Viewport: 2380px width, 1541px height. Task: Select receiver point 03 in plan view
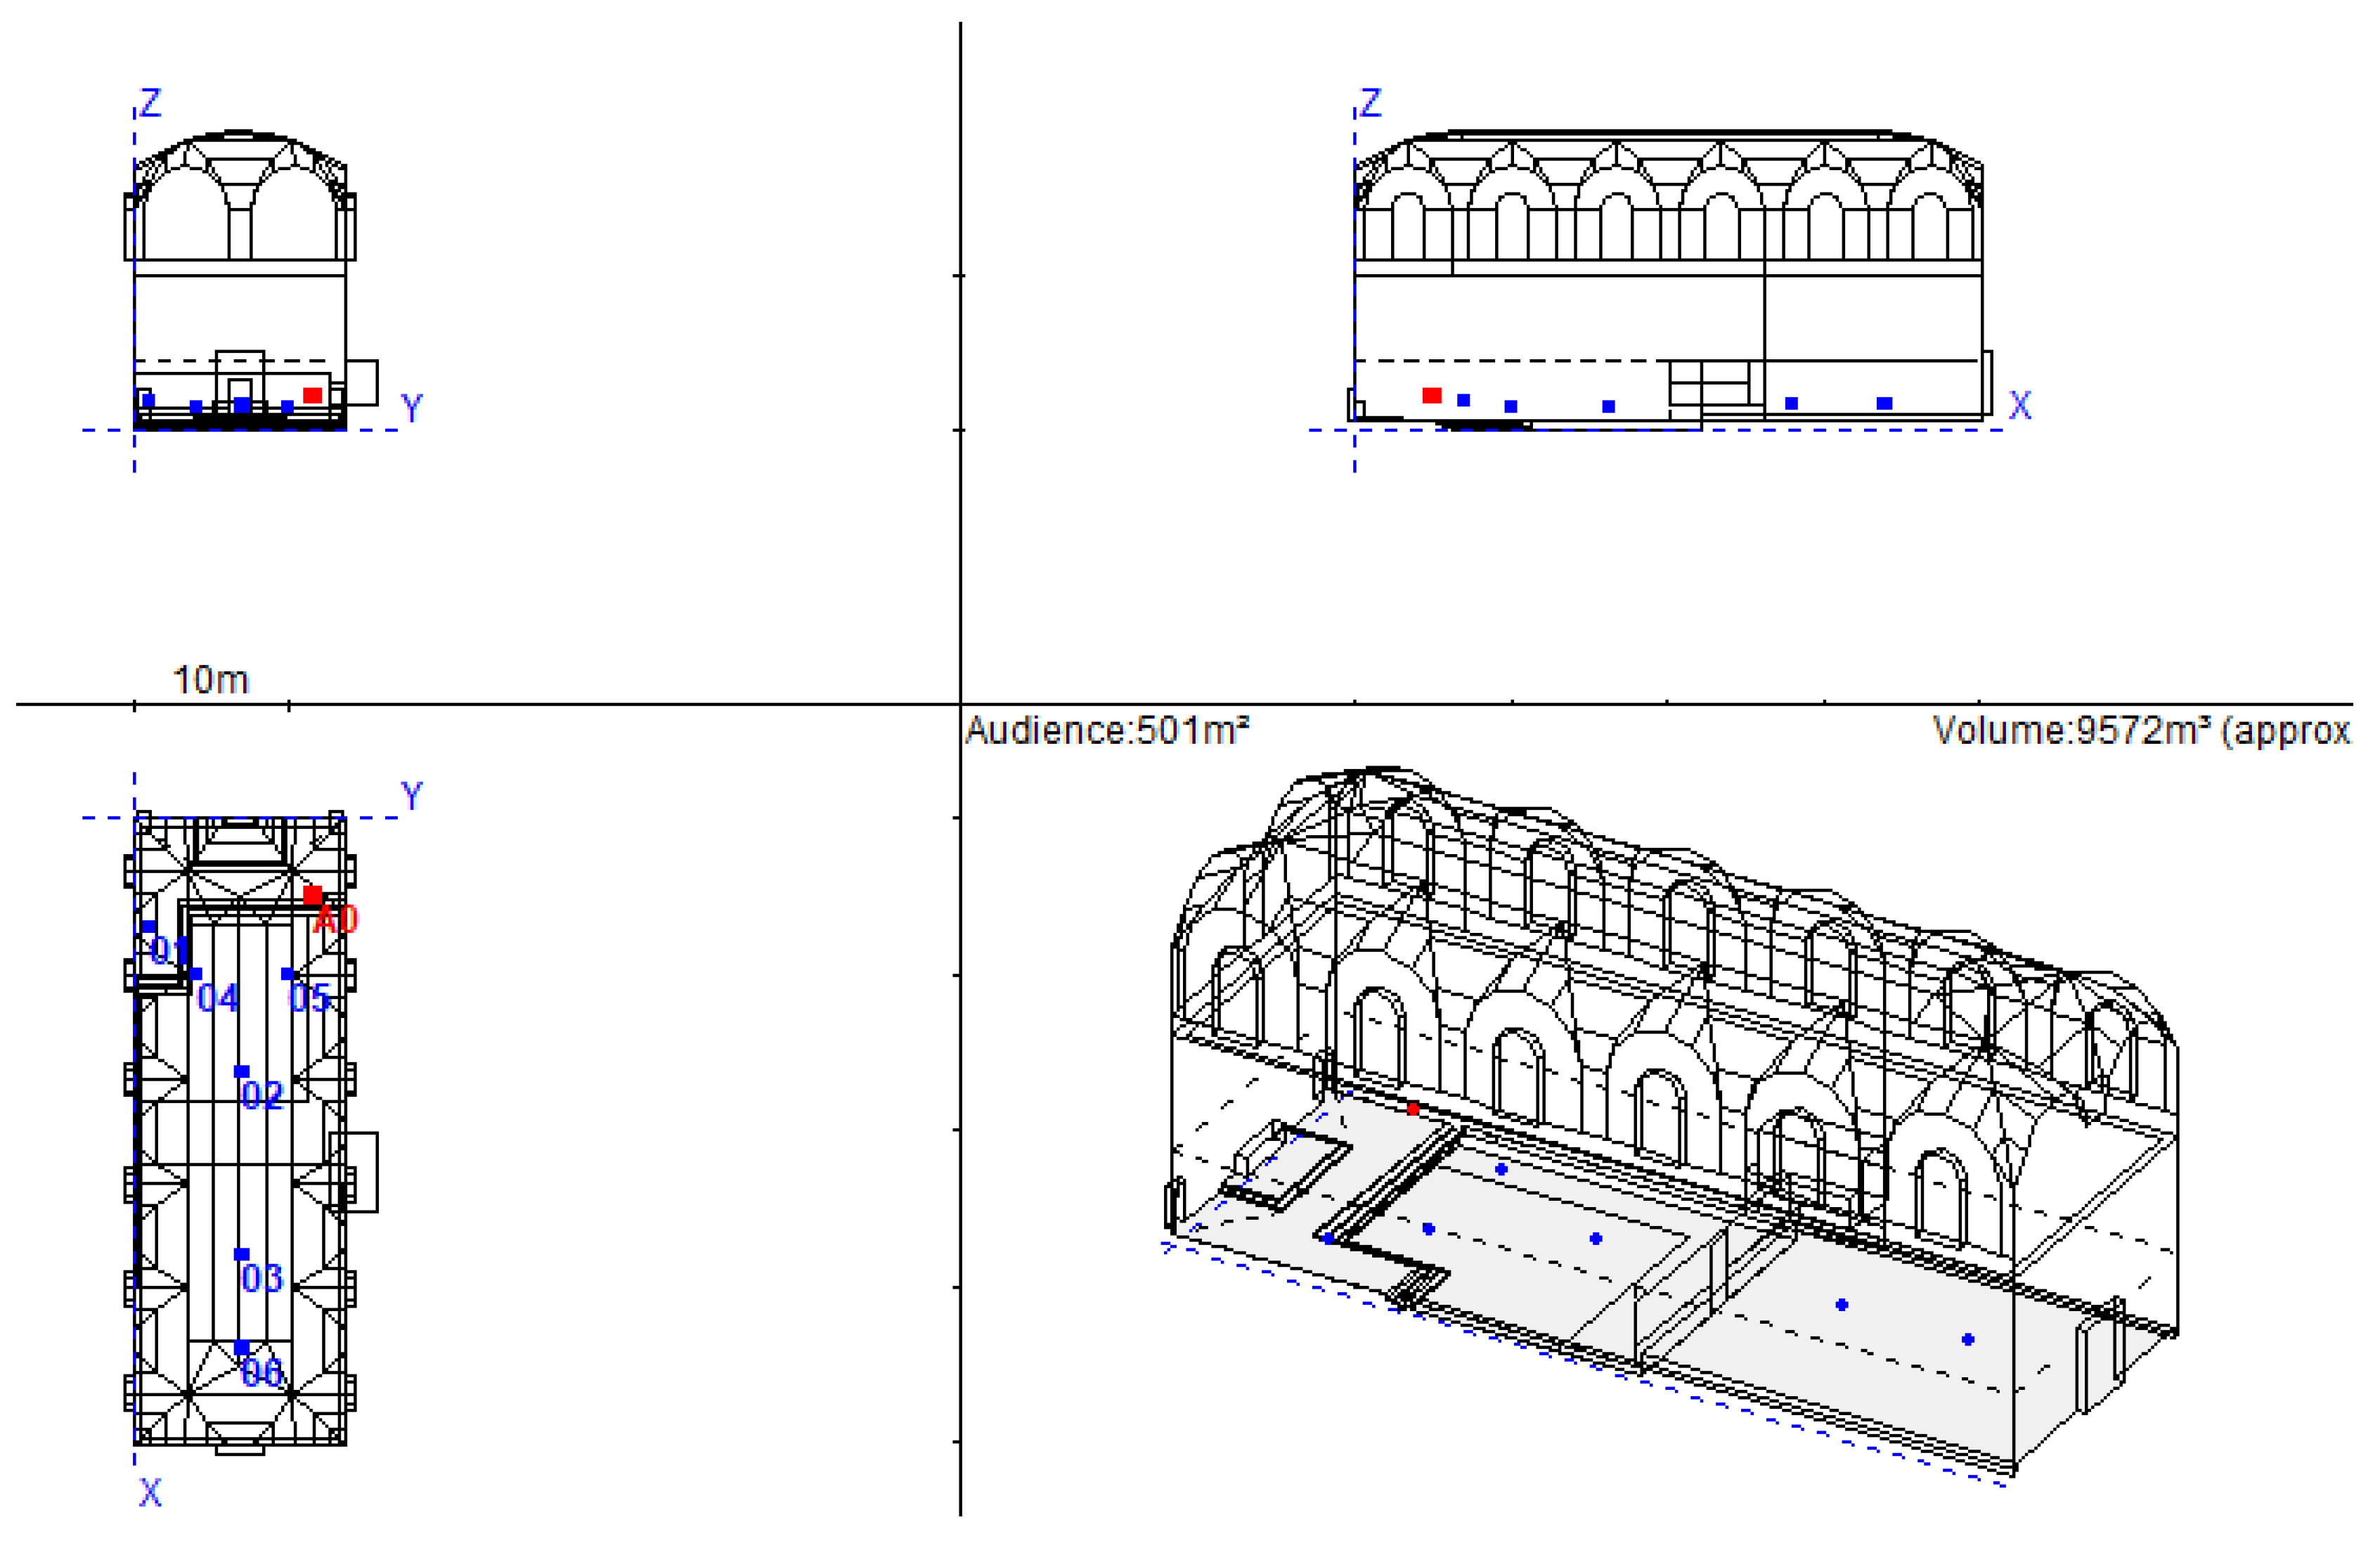(x=241, y=1254)
